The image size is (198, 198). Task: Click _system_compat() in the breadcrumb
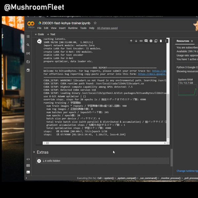pyautogui.click(x=126, y=178)
